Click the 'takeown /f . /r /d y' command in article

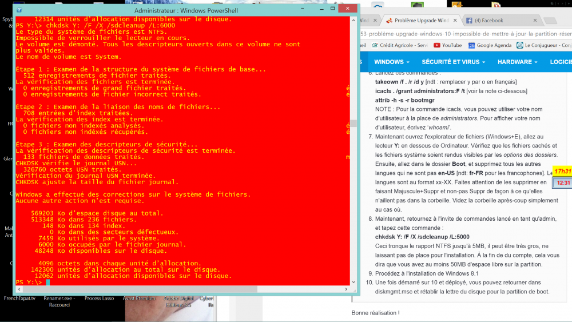(399, 82)
